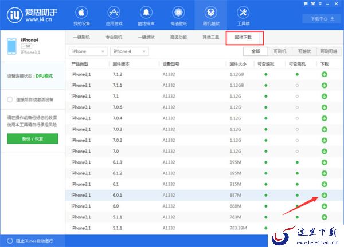Open the 刷机越狱 flash and jailbreak section

click(x=211, y=16)
